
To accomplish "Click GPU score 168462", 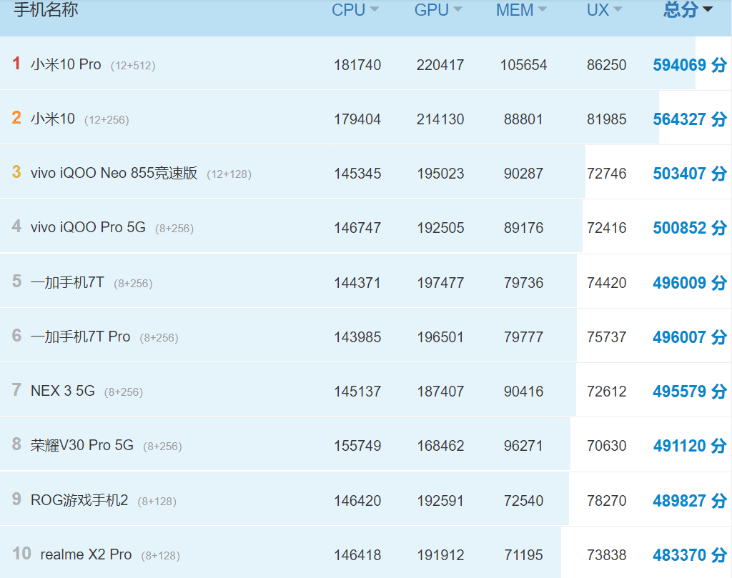I will pos(440,446).
